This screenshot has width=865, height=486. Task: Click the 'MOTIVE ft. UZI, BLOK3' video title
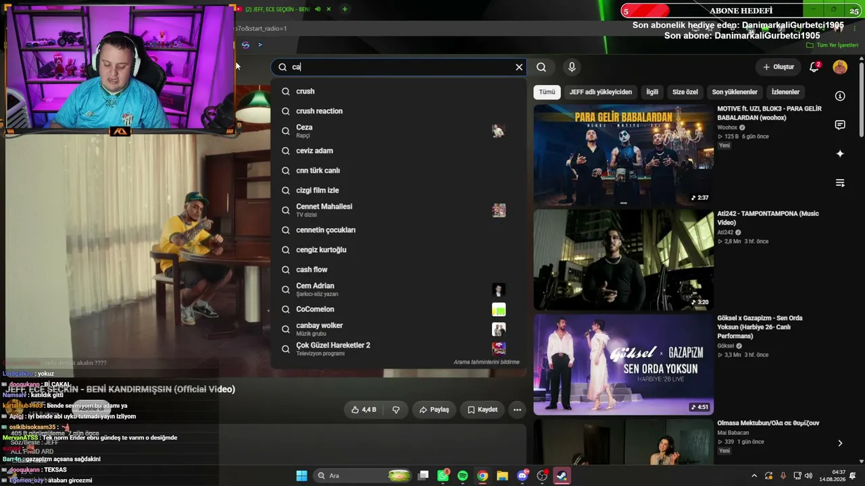[769, 113]
